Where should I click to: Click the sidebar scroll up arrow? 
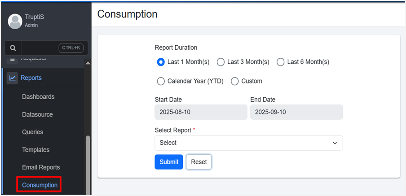[88, 63]
